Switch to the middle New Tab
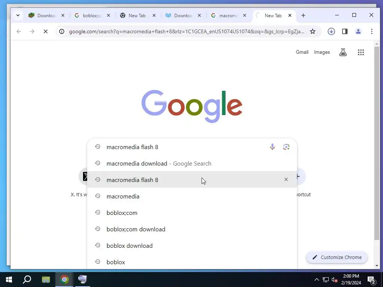The width and height of the screenshot is (383, 287). [x=138, y=15]
